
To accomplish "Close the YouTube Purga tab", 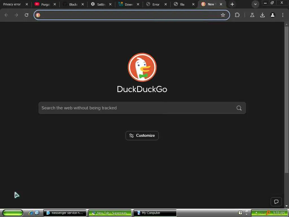I will pos(54,4).
